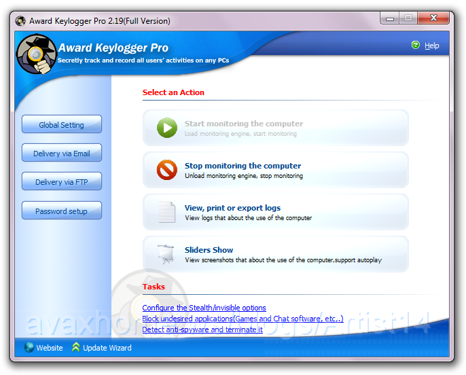Click the projector screen Sliders Show icon
Screen dimensions: 466x375
click(166, 254)
